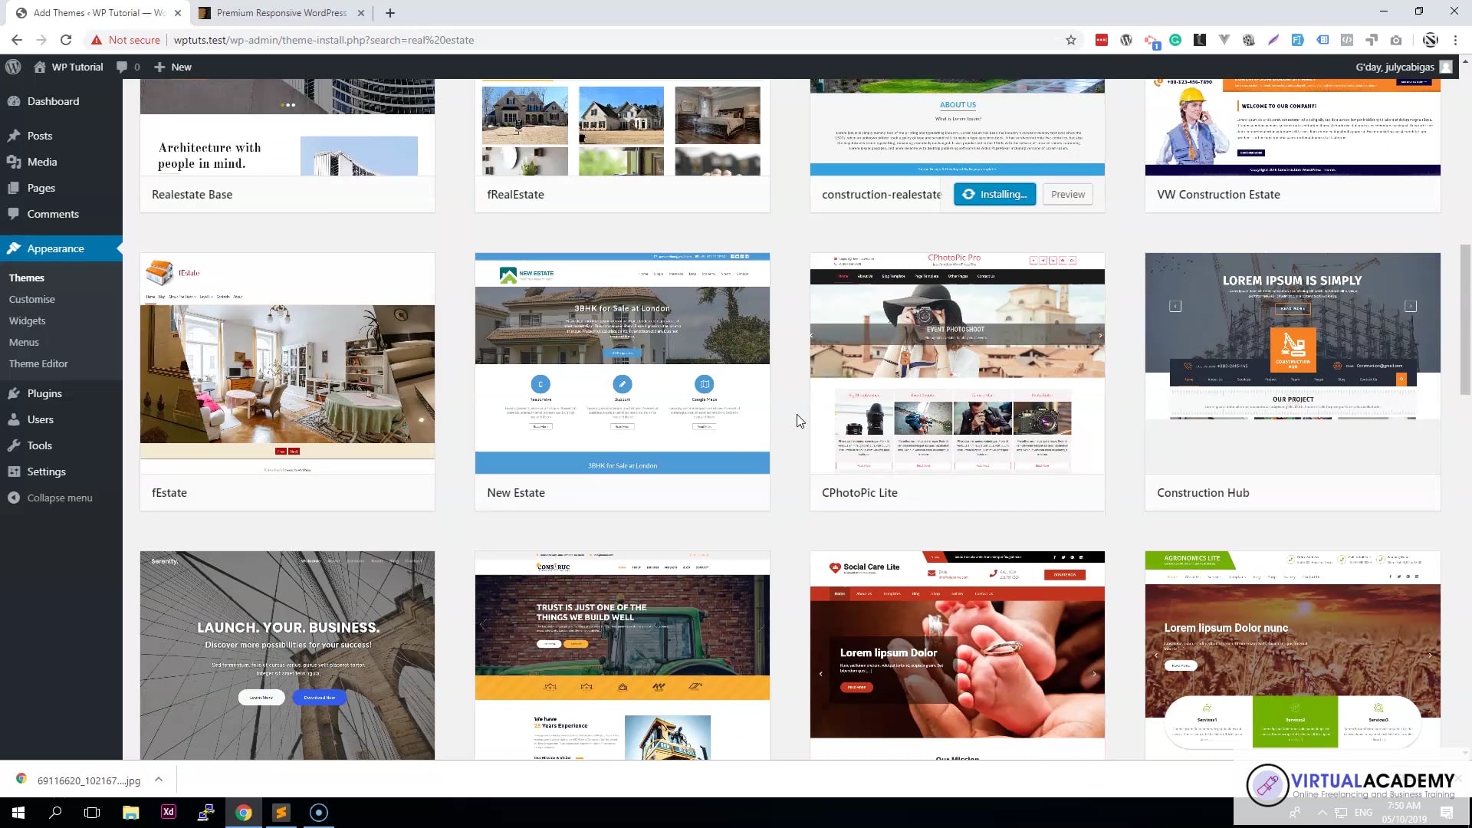Open a new browser tab
1472x828 pixels.
(390, 13)
